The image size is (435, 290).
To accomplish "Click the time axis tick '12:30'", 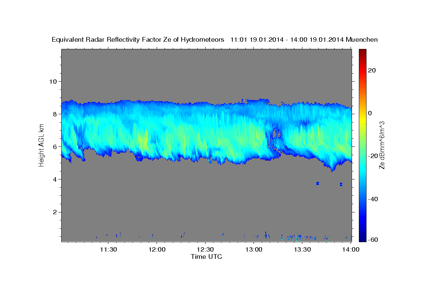I will point(206,249).
